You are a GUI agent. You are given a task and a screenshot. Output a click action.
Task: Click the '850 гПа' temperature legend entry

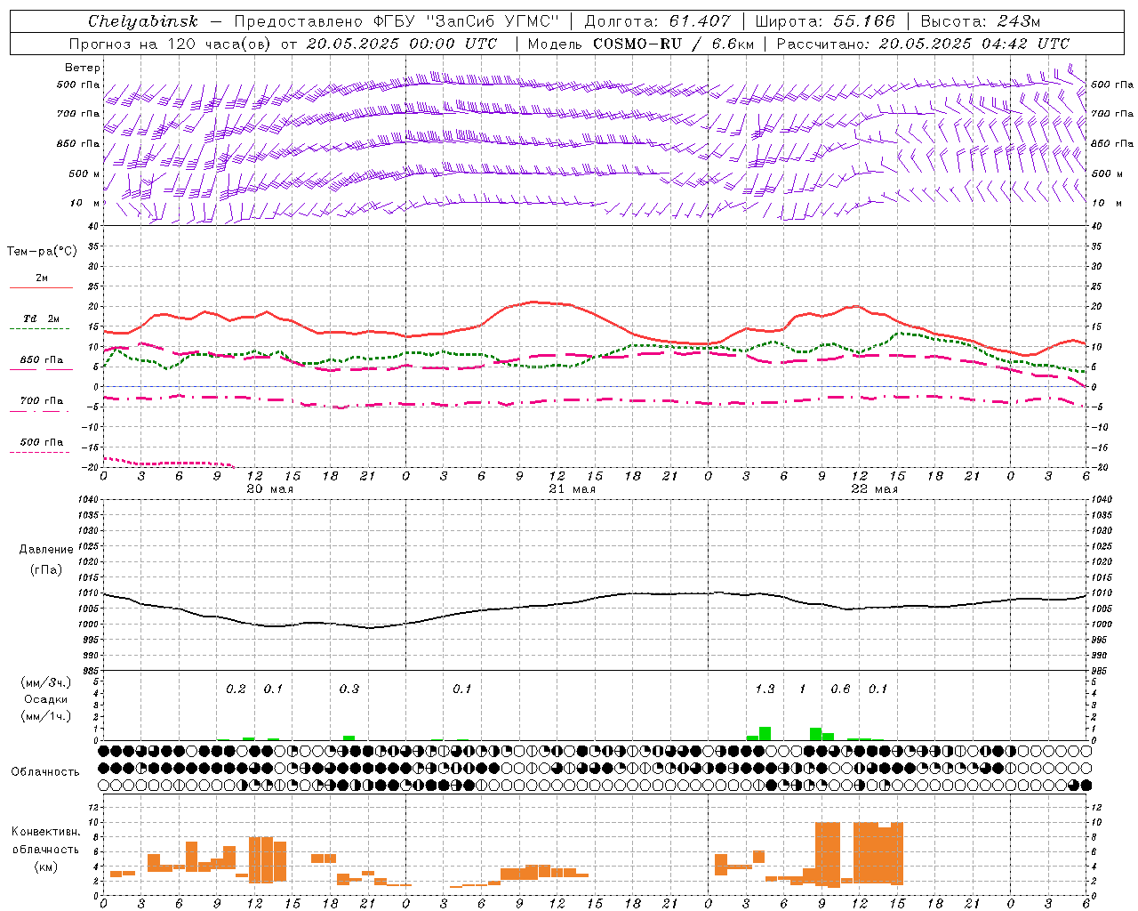tap(42, 360)
